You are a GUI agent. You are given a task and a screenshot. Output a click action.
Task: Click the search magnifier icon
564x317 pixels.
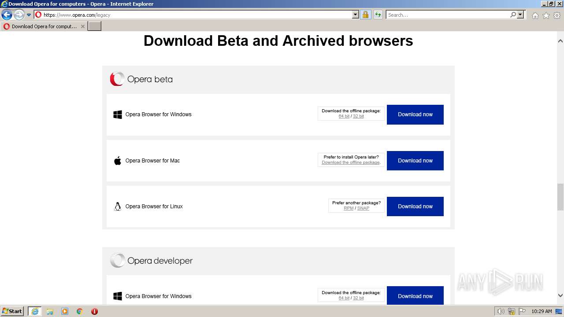pyautogui.click(x=513, y=15)
